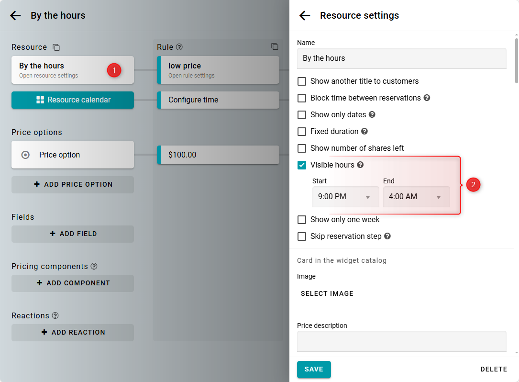Select the Price option radio button
Image resolution: width=519 pixels, height=382 pixels.
(x=26, y=155)
